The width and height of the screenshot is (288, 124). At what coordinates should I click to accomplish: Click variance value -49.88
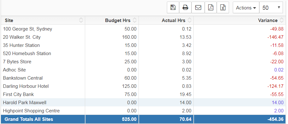click(x=277, y=29)
